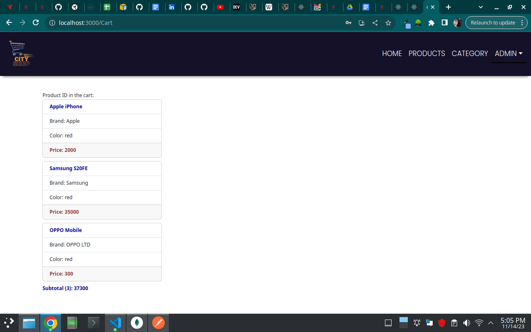This screenshot has width=531, height=332.
Task: Open the share icon in the address bar
Action: coord(375,23)
